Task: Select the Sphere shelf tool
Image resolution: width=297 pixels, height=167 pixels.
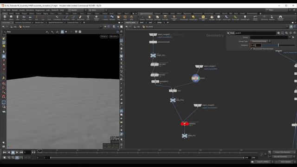Action: point(11,18)
